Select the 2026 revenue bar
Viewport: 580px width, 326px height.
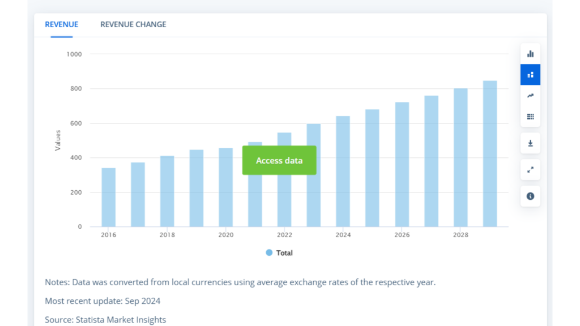tap(402, 165)
